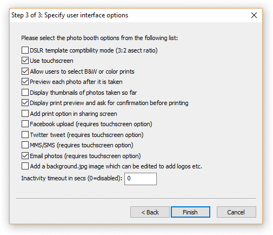Toggle Allow users to select B&W or color prints
The image size is (273, 235).
point(25,71)
